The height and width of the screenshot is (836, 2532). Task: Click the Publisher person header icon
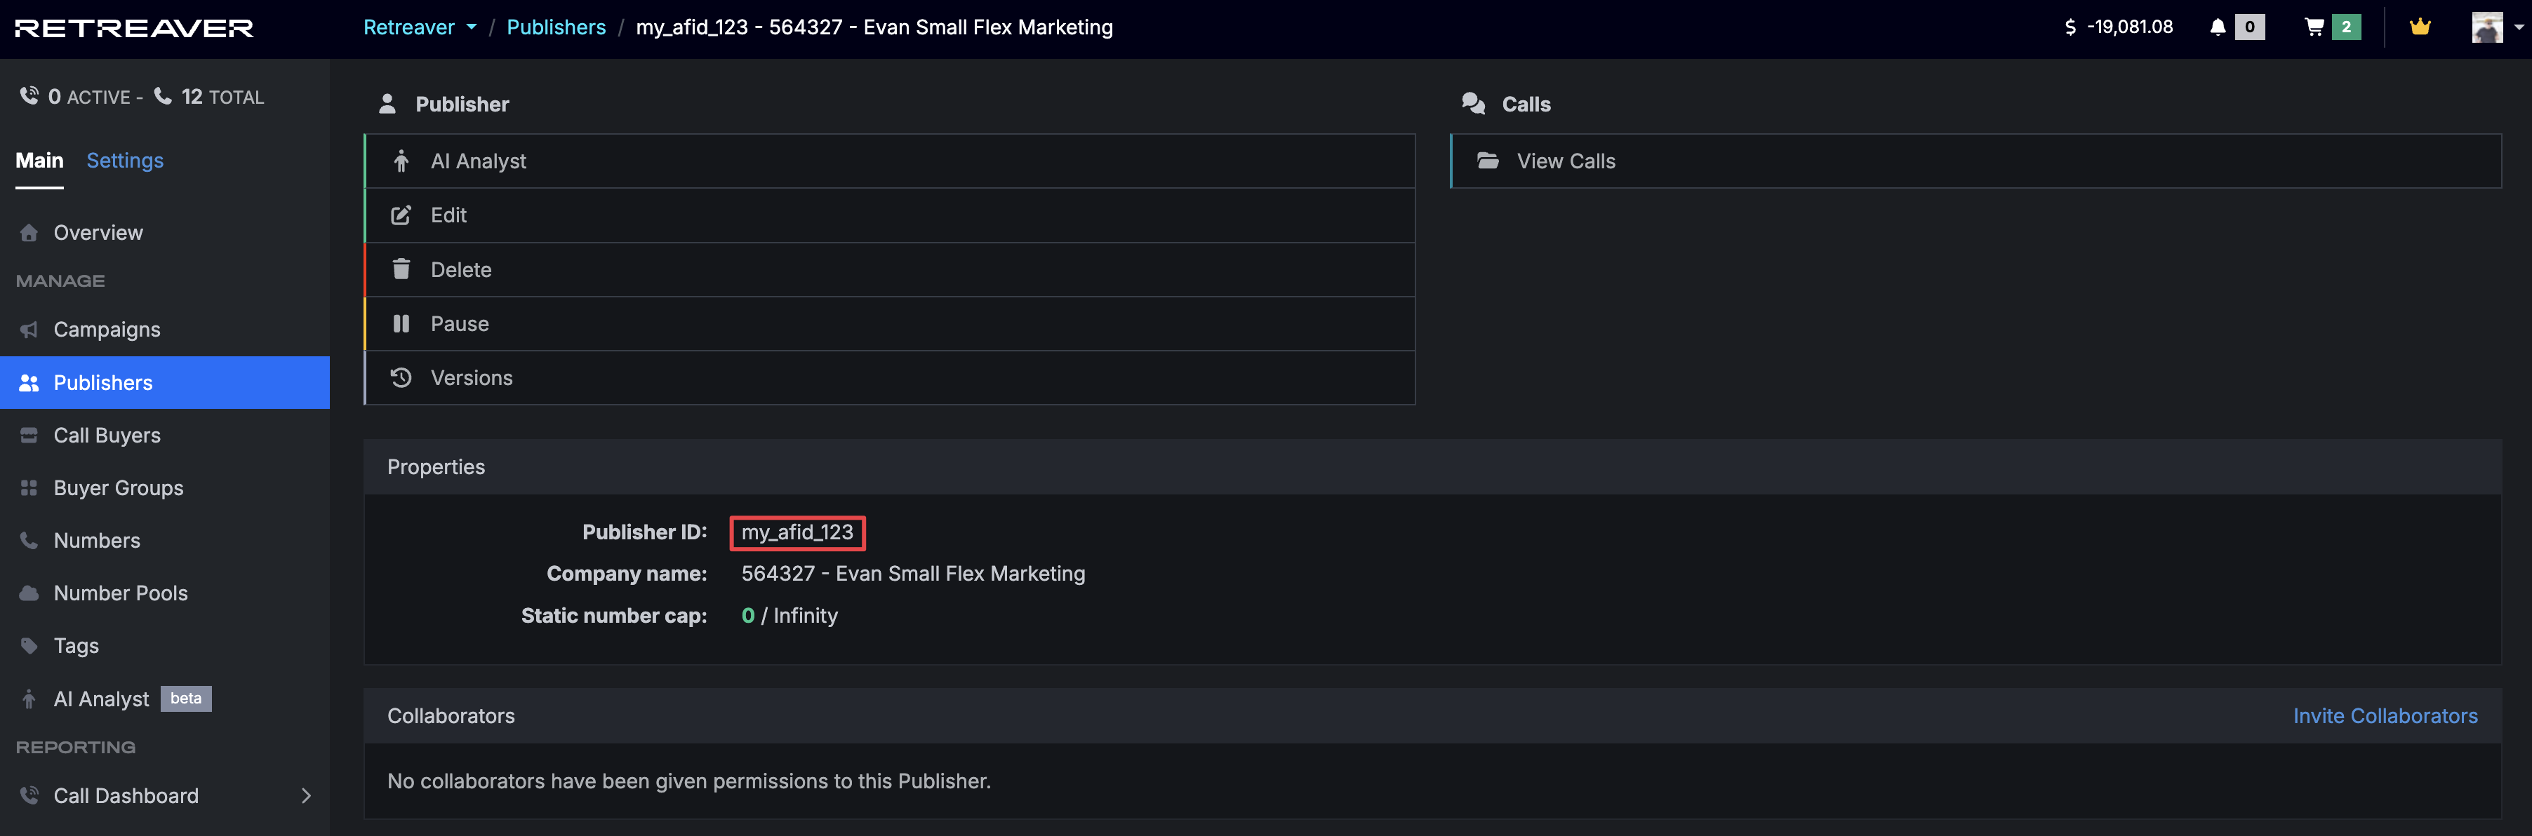coord(387,103)
